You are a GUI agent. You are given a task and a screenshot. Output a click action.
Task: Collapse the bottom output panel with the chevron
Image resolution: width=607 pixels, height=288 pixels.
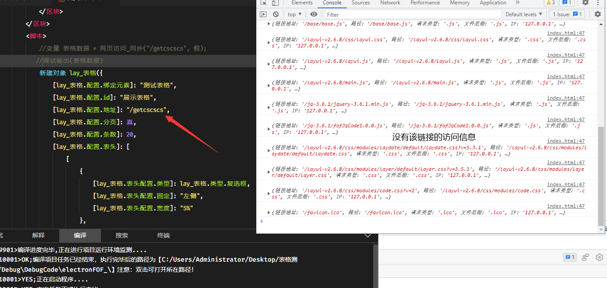368,236
